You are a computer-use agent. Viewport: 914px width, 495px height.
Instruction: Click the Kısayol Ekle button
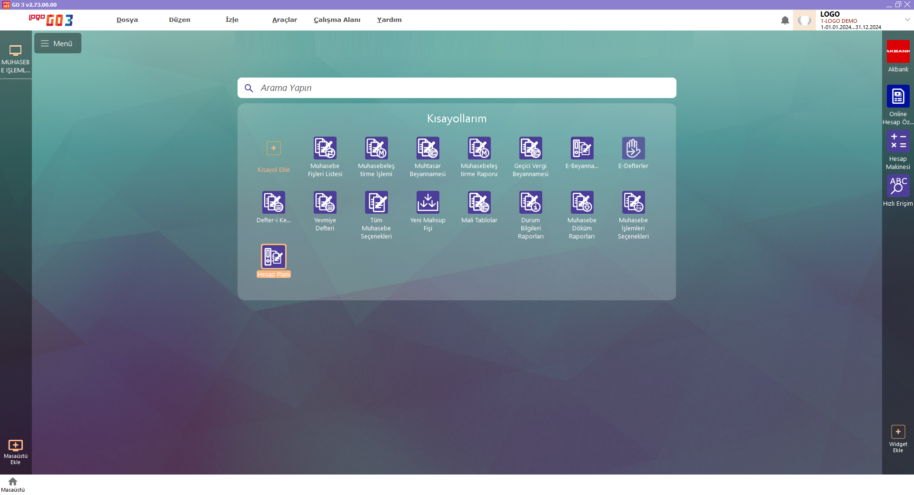click(x=273, y=148)
